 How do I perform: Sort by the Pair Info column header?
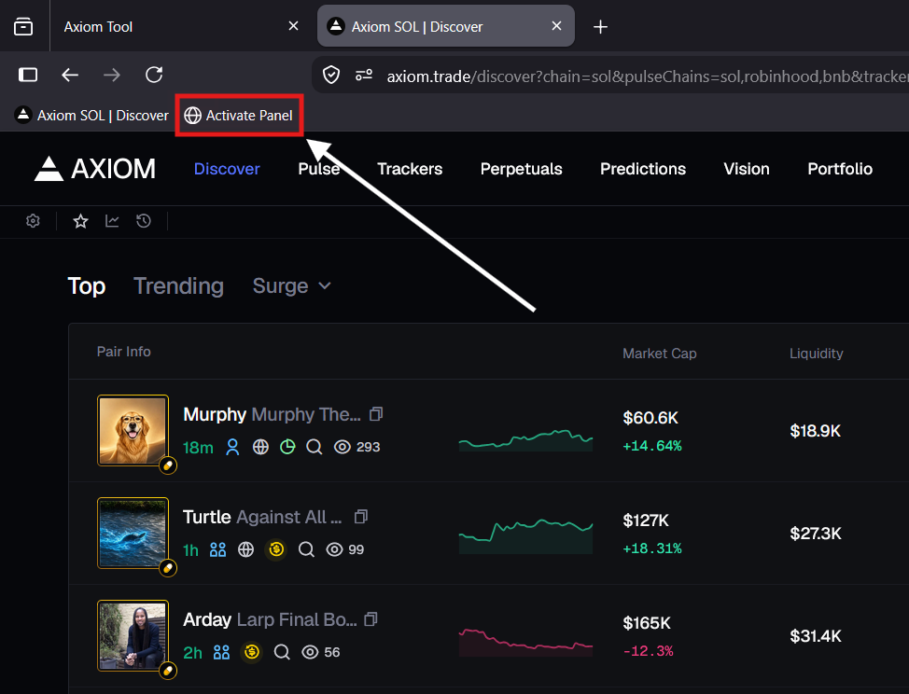(123, 352)
